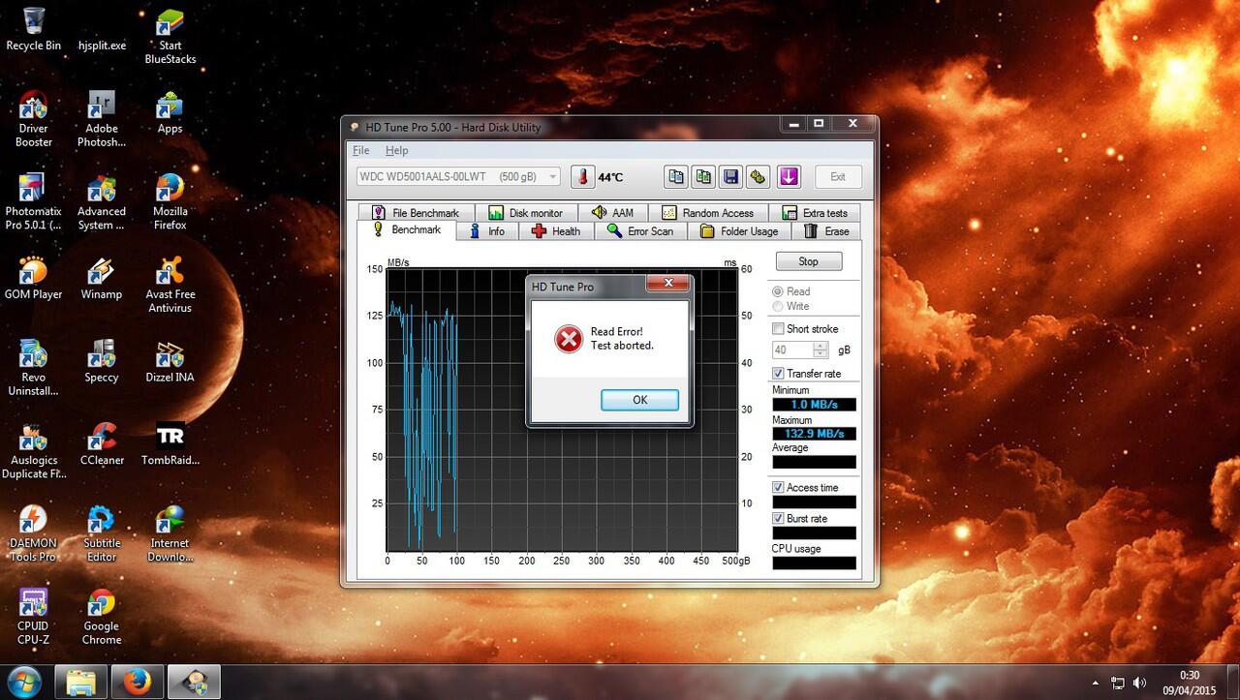The height and width of the screenshot is (700, 1240).
Task: Select the GOM Player desktop icon
Action: [34, 278]
